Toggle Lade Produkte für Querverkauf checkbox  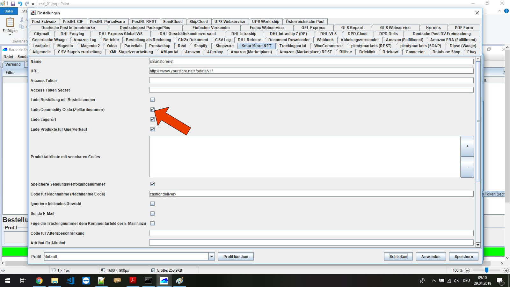point(152,129)
